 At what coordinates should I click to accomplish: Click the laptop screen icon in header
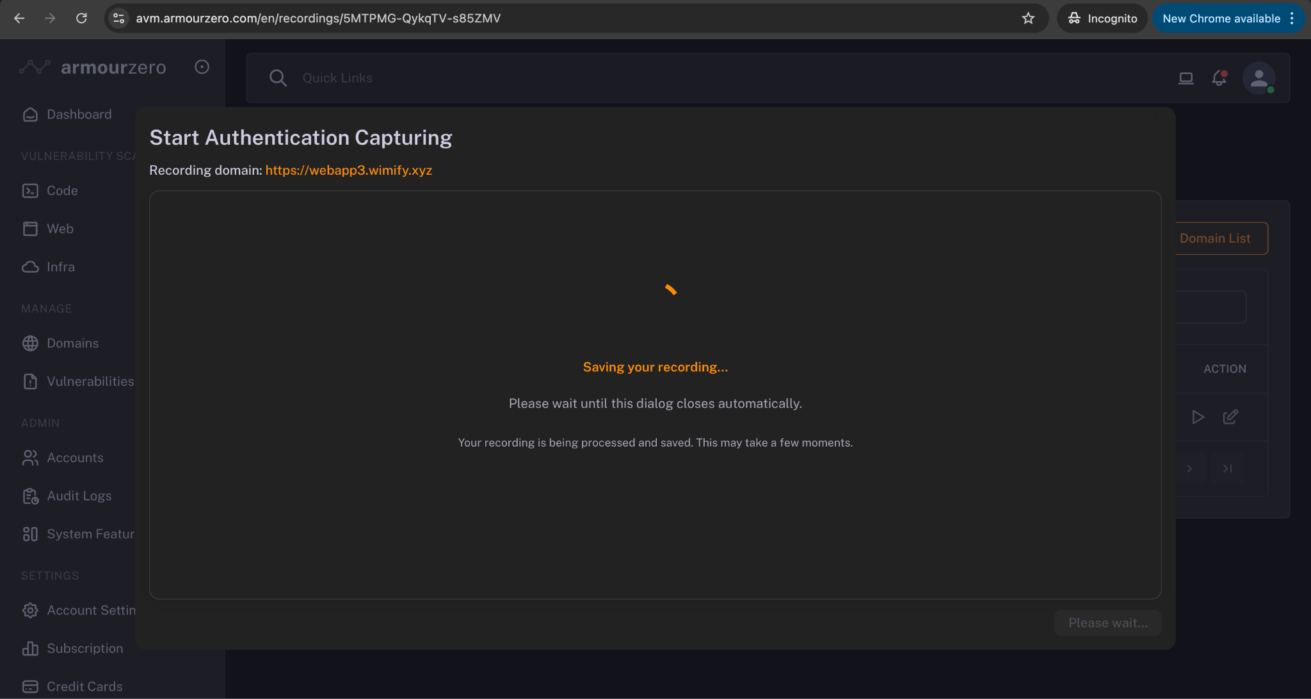(1186, 78)
